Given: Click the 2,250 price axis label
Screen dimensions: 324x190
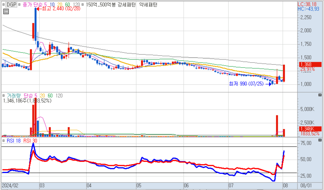Looking at the screenshot, I should point(306,17).
